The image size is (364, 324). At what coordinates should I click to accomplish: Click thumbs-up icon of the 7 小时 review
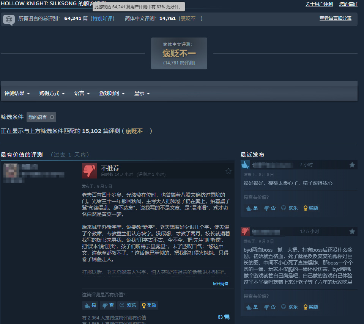click(x=245, y=165)
